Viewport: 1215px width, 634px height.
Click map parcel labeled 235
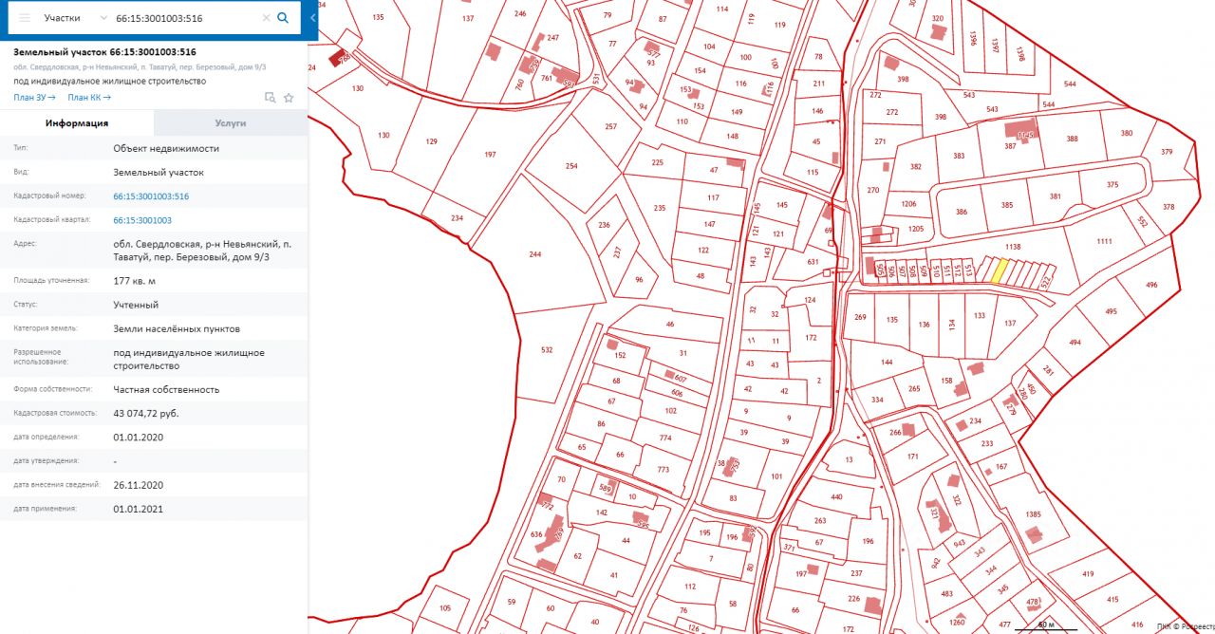coord(660,209)
